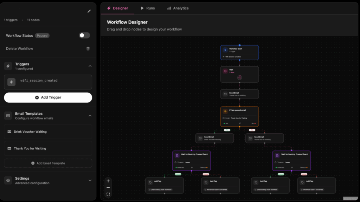Click the Add Trigger button

(x=48, y=97)
